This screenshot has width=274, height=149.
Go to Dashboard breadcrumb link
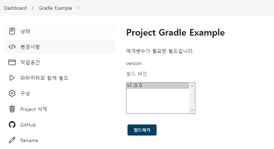pyautogui.click(x=15, y=8)
